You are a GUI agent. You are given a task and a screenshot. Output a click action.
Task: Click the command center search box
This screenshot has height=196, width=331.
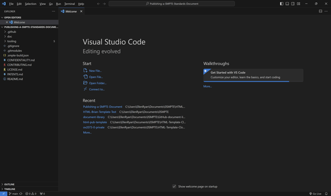pyautogui.click(x=172, y=4)
